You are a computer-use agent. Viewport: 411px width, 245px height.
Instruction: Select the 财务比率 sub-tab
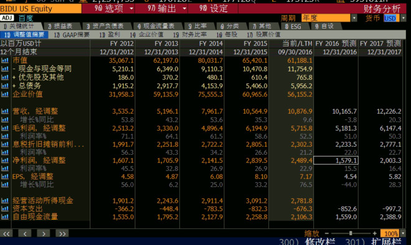pos(190,35)
